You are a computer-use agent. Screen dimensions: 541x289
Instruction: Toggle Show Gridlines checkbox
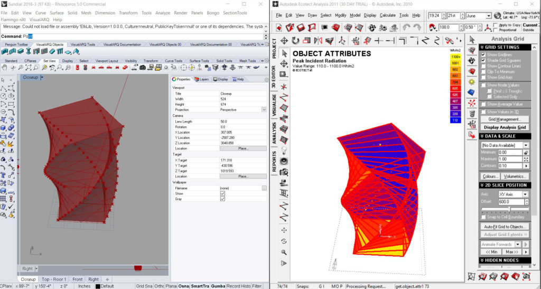coord(483,55)
